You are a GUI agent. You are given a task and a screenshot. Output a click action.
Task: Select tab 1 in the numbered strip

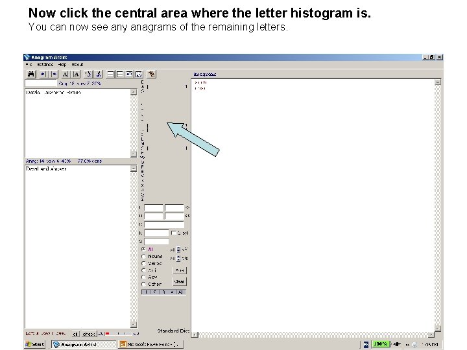(146, 292)
